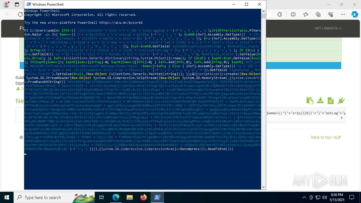Minimize the Edge browser window
The width and height of the screenshot is (361, 203).
coord(329,5)
